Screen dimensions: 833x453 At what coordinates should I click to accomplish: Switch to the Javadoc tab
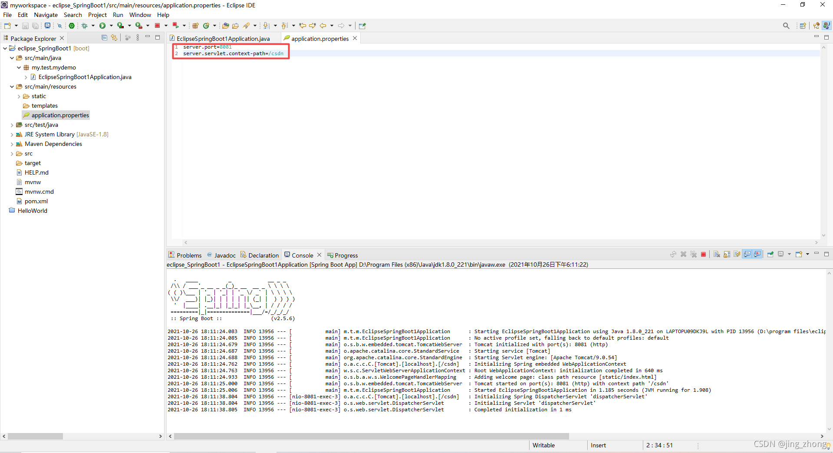pyautogui.click(x=221, y=255)
